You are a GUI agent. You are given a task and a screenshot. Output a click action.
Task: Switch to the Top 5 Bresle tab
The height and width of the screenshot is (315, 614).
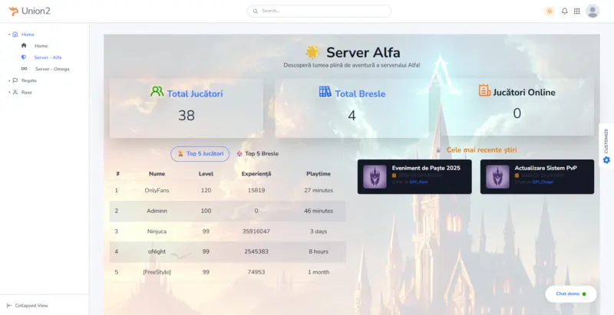coord(258,154)
